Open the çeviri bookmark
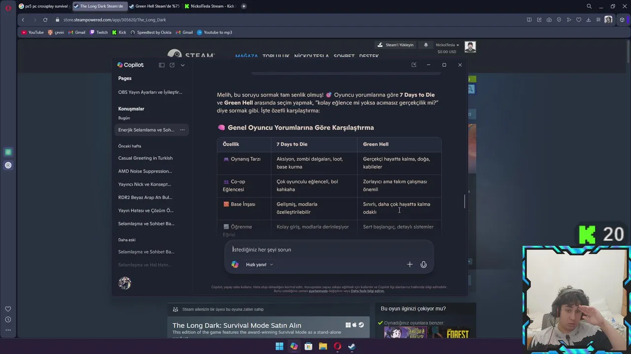The height and width of the screenshot is (354, 631). [x=56, y=32]
